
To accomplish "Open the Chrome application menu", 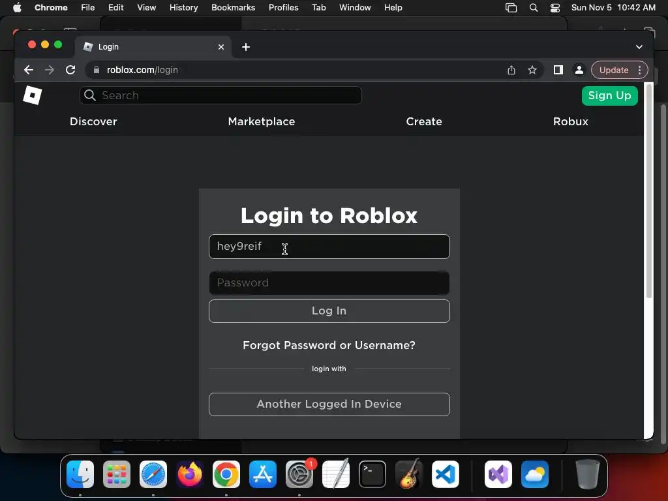I will [51, 8].
